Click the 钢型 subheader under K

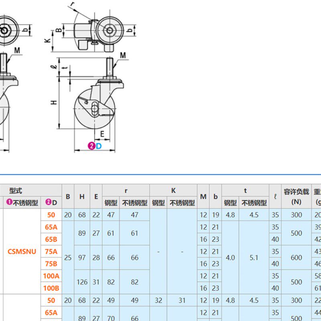pos(158,203)
